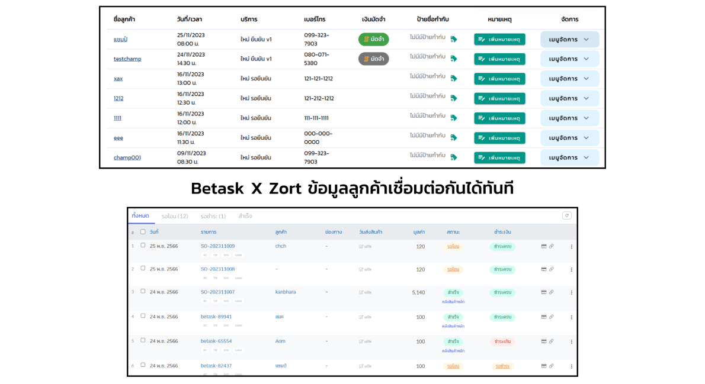Open the three-dot menu for SO-202311007

click(571, 292)
